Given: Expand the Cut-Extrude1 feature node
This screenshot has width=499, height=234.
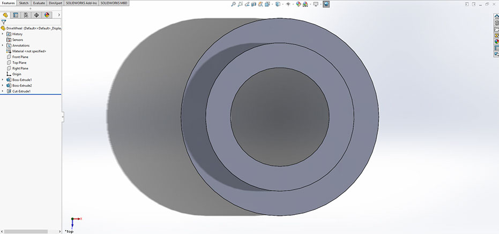Looking at the screenshot, I should coord(3,91).
